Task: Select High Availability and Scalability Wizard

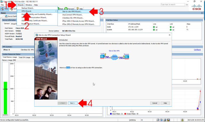Action: (37, 14)
